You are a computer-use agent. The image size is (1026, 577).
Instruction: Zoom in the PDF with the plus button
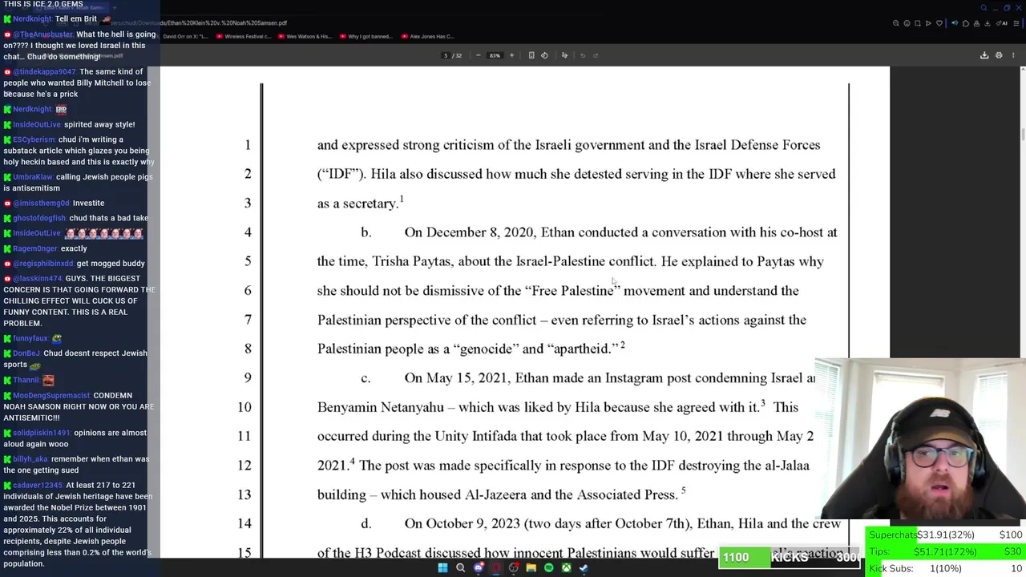pyautogui.click(x=511, y=55)
